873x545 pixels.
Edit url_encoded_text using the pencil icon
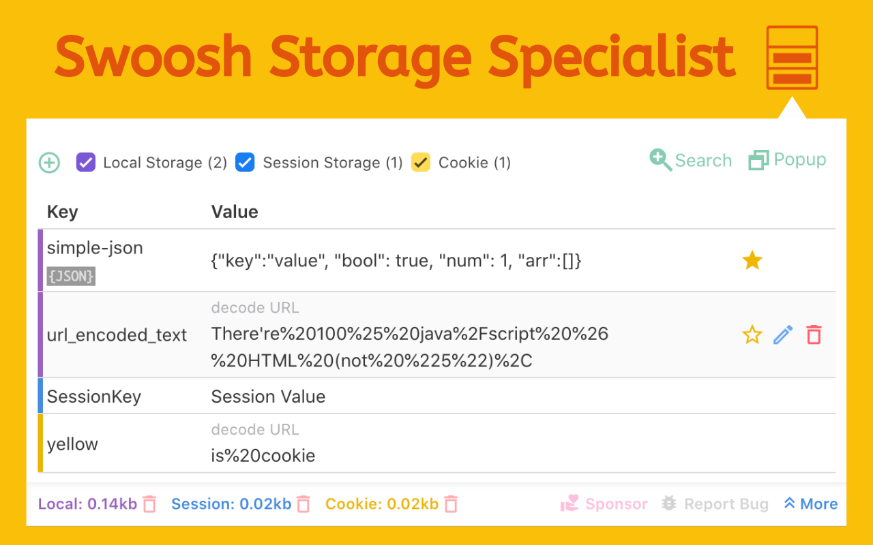tap(782, 334)
